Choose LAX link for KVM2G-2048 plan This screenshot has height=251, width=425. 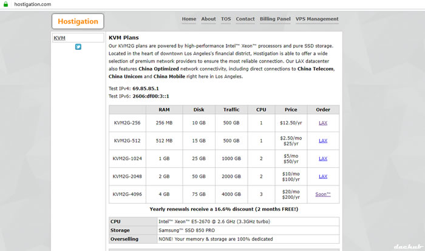(x=323, y=176)
